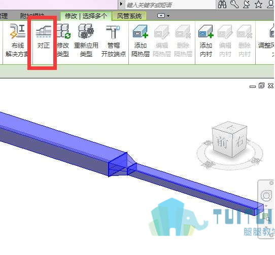Click the binoculars search icon
This screenshot has height=255, width=275.
click(222, 4)
